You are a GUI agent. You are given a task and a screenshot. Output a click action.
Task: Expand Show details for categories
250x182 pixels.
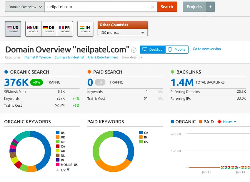132,57
